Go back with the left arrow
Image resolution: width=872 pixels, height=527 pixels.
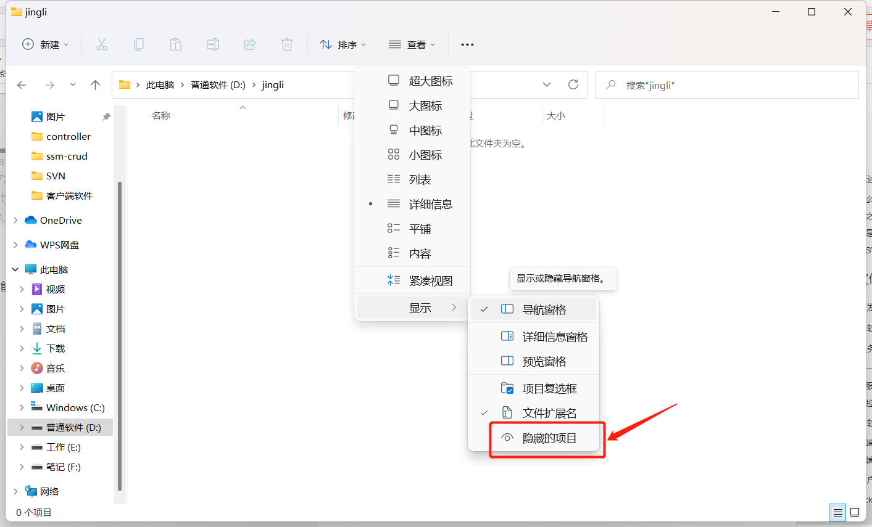22,85
